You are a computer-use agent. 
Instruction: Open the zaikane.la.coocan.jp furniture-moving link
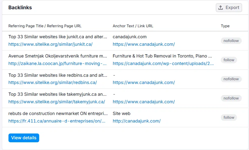(57, 63)
